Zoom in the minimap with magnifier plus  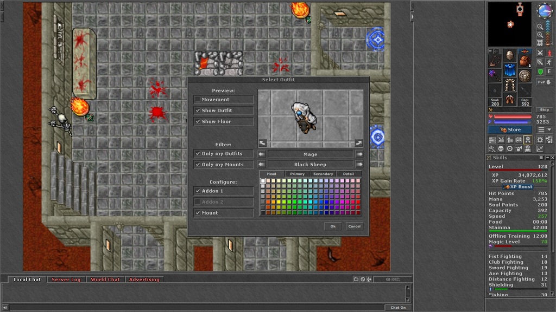coord(540,35)
